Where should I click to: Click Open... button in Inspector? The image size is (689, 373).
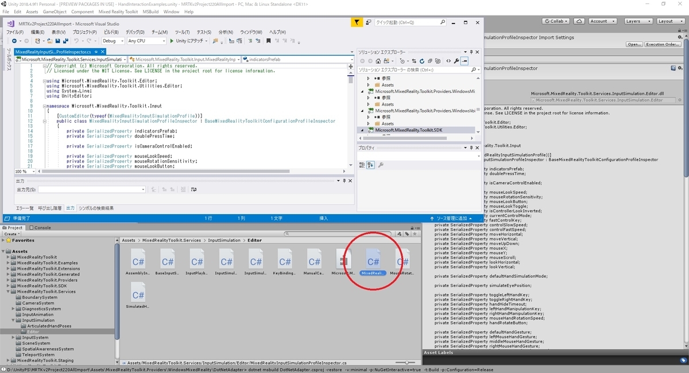click(x=634, y=44)
